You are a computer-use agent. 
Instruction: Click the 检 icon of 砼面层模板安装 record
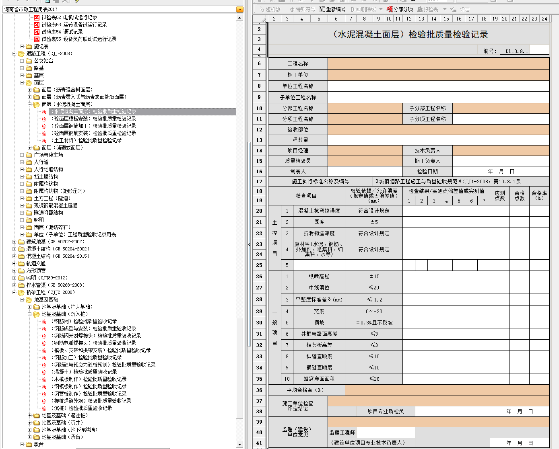tap(44, 119)
